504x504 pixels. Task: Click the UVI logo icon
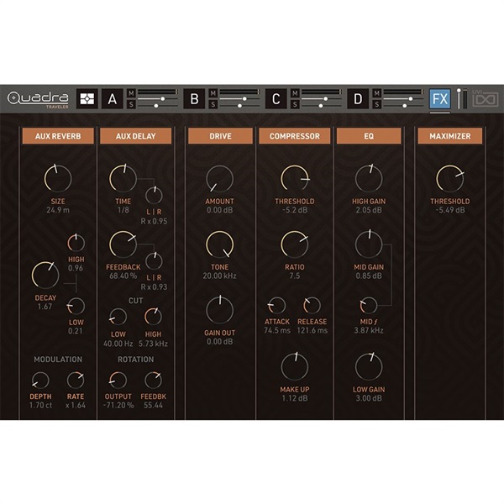480,99
